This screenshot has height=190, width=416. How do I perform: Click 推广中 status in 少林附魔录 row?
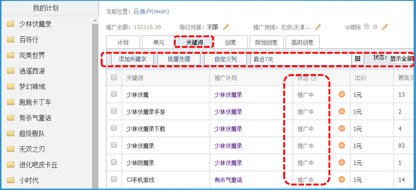click(306, 163)
